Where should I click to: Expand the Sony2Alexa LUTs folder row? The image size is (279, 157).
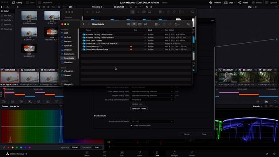pos(82,47)
